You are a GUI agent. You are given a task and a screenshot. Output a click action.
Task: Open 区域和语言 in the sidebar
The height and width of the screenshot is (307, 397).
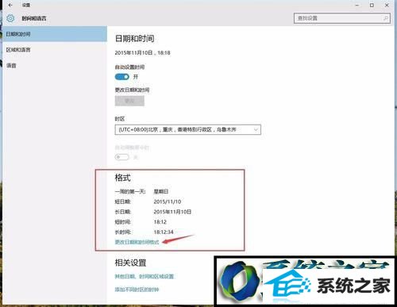coord(54,50)
